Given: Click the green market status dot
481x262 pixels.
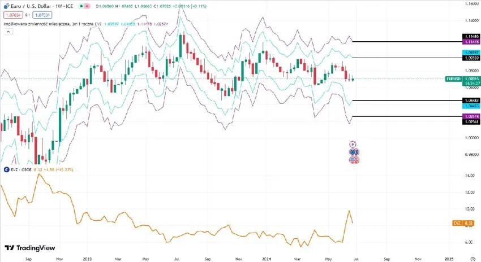Looking at the screenshot, I should pos(81,6).
